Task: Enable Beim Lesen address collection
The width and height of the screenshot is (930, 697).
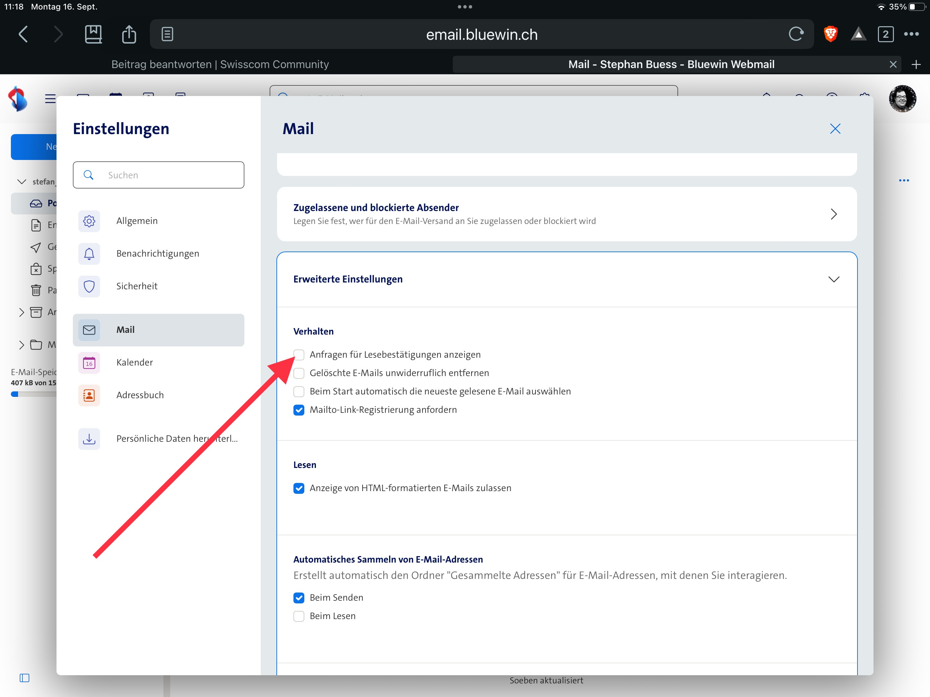Action: (299, 616)
